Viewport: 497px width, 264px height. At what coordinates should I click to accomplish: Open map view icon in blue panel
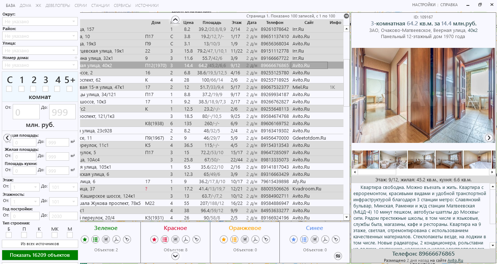[338, 256]
